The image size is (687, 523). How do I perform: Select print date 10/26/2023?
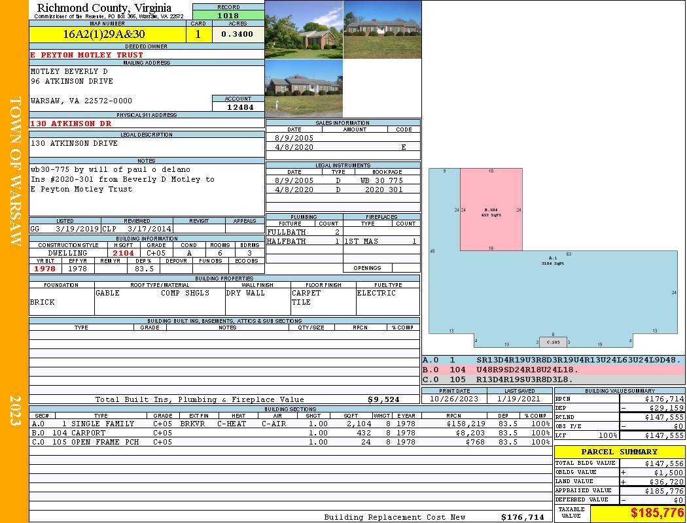pyautogui.click(x=454, y=399)
